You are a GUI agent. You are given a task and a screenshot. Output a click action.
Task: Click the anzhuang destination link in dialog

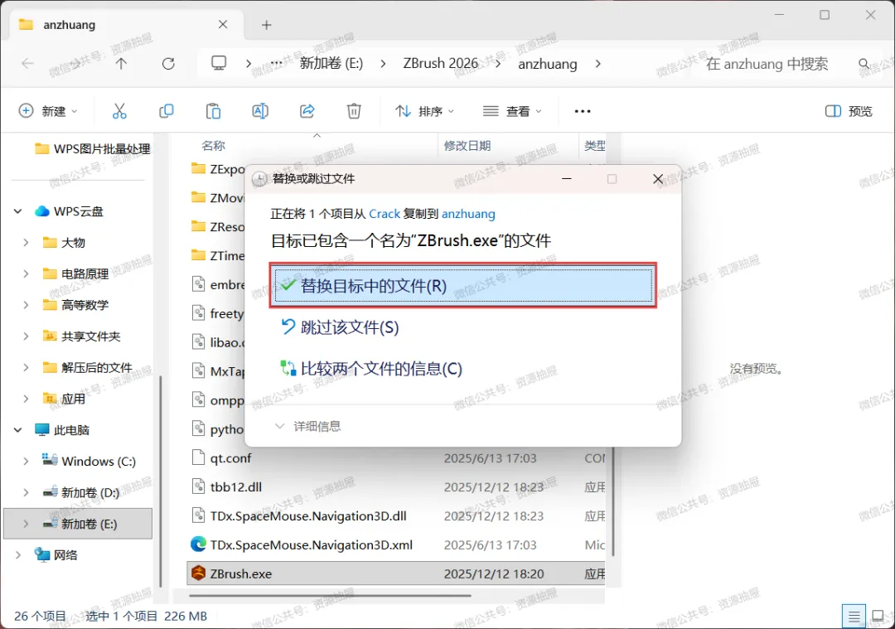click(x=468, y=214)
